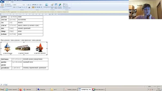Viewport: 162px width, 91px height.
Task: Select Align text right
Action: click(37, 7)
